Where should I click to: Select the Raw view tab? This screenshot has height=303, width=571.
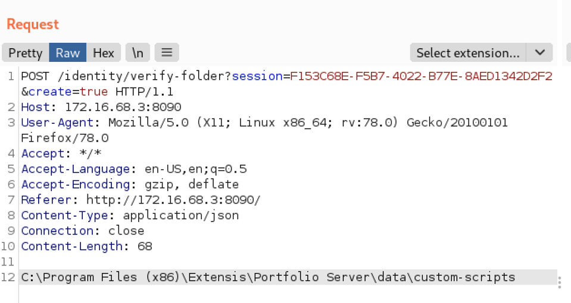[68, 53]
